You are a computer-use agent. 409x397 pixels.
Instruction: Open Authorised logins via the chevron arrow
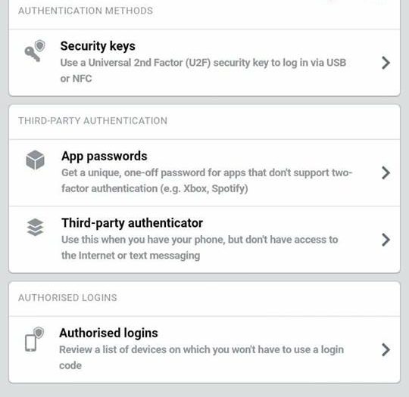pyautogui.click(x=386, y=350)
